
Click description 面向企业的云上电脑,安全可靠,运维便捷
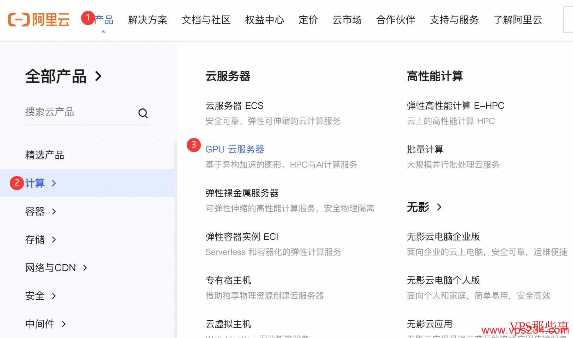point(487,252)
